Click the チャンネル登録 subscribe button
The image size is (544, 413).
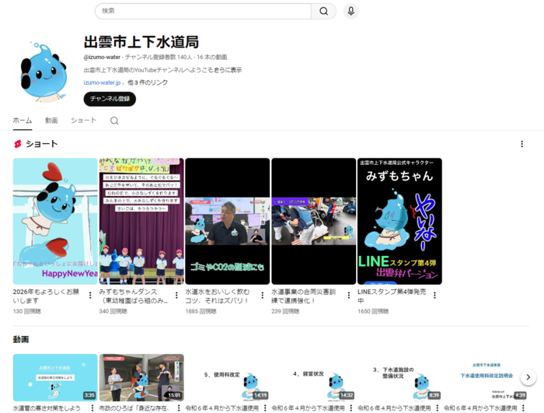110,99
